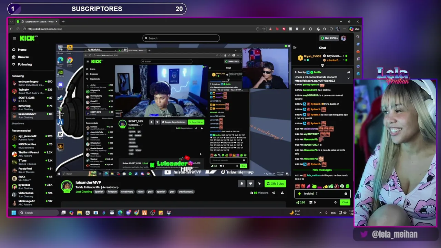Click the sparkle subscribe icon button

point(259,184)
